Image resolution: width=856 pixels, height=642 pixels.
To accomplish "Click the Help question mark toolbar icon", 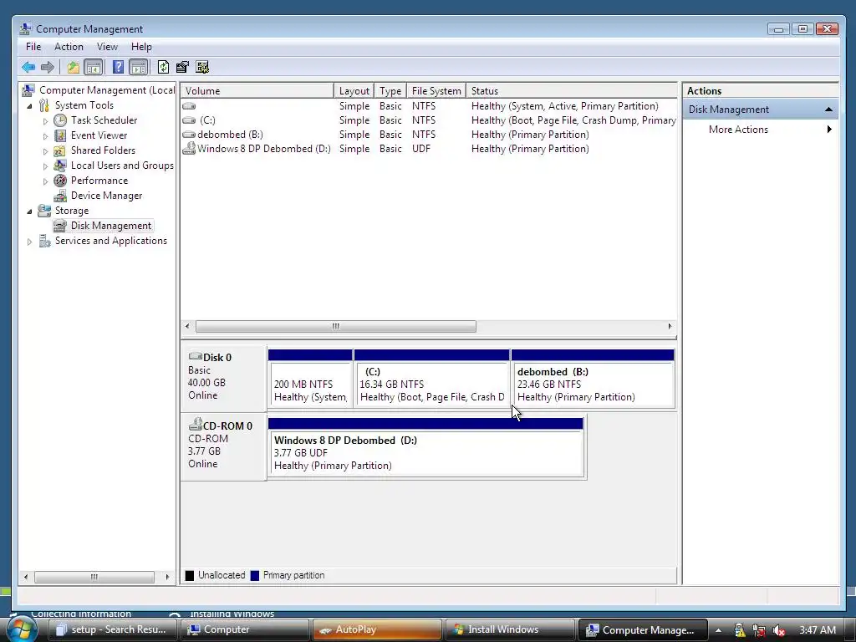I will [118, 67].
